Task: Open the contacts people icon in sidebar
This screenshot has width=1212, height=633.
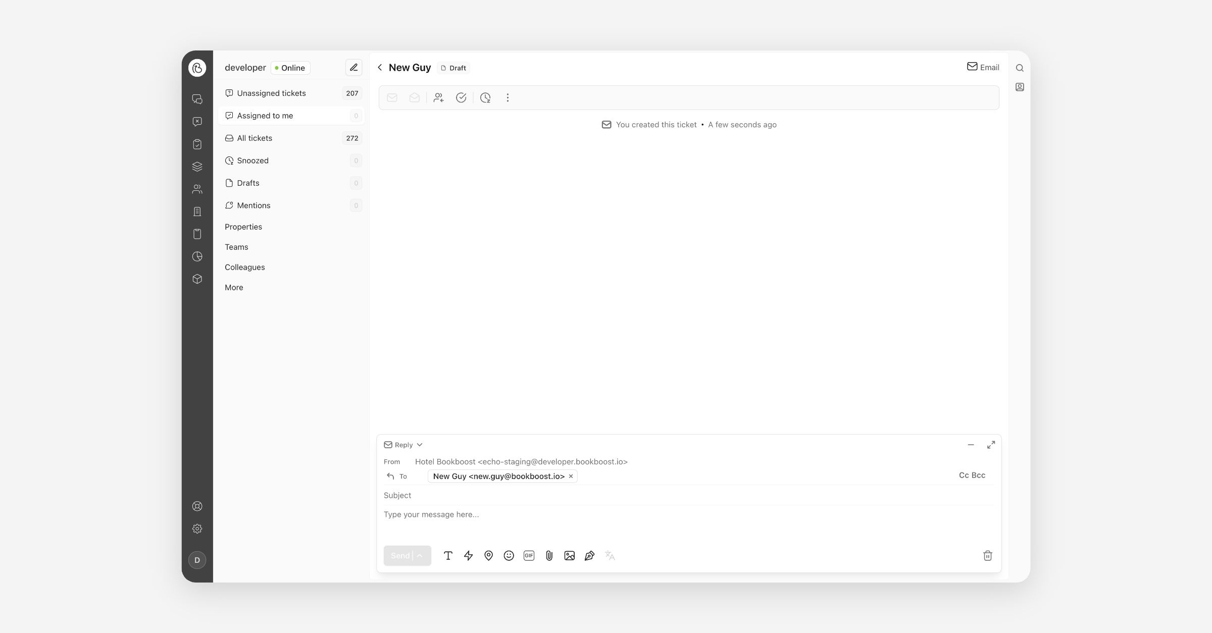Action: [x=197, y=189]
